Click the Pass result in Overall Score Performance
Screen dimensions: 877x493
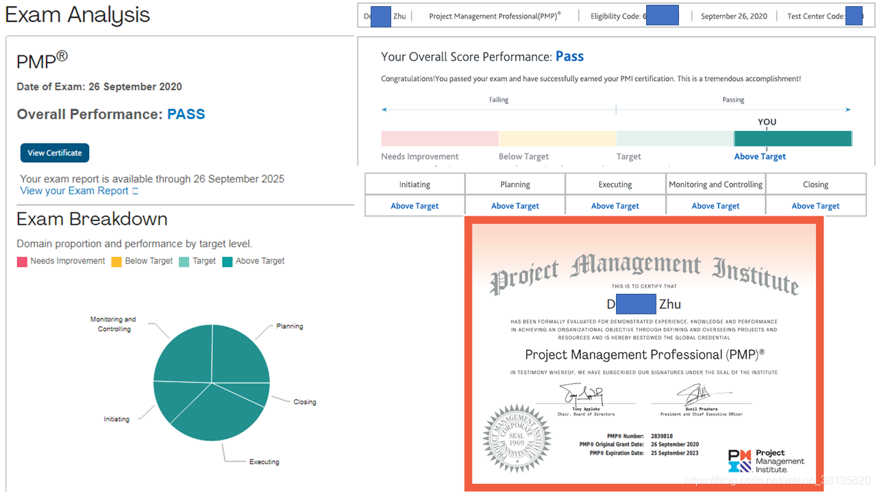coord(569,57)
